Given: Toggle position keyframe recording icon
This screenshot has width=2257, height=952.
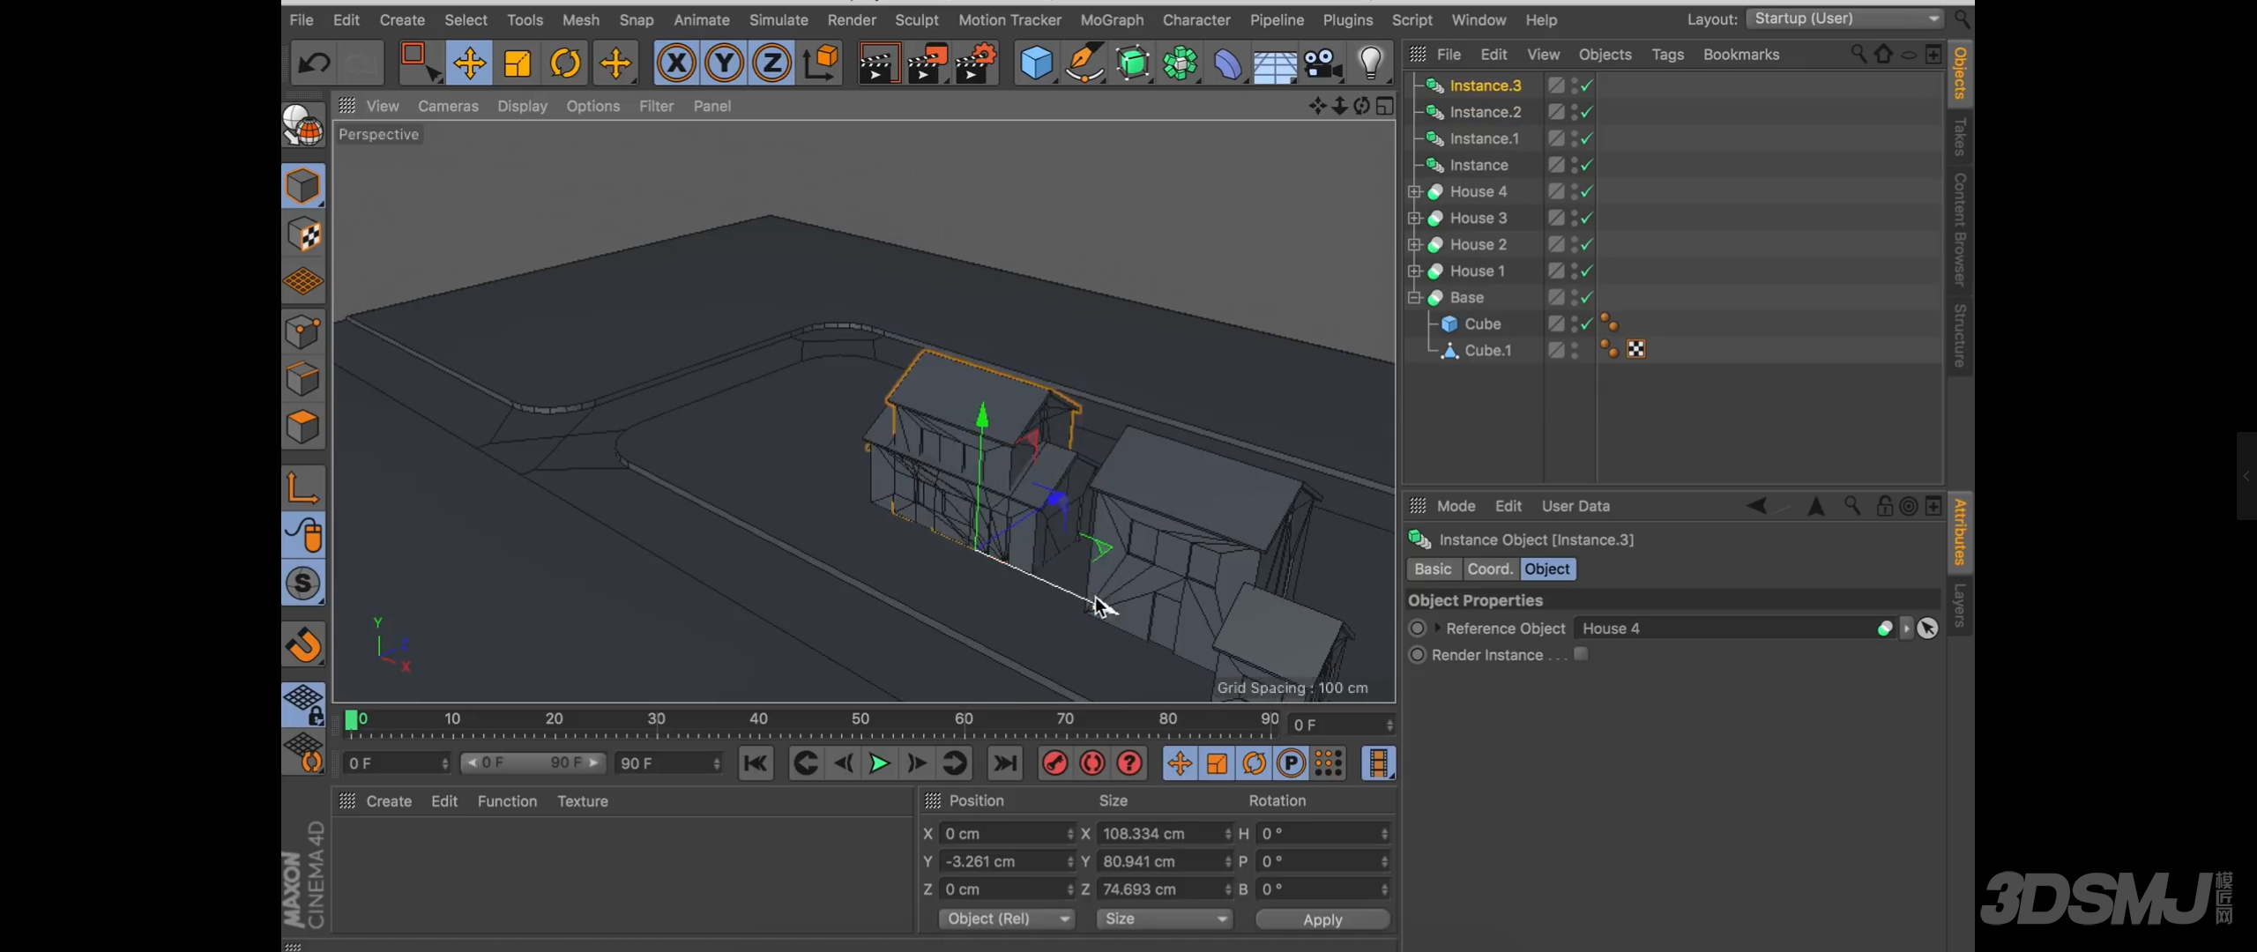Looking at the screenshot, I should (1180, 763).
